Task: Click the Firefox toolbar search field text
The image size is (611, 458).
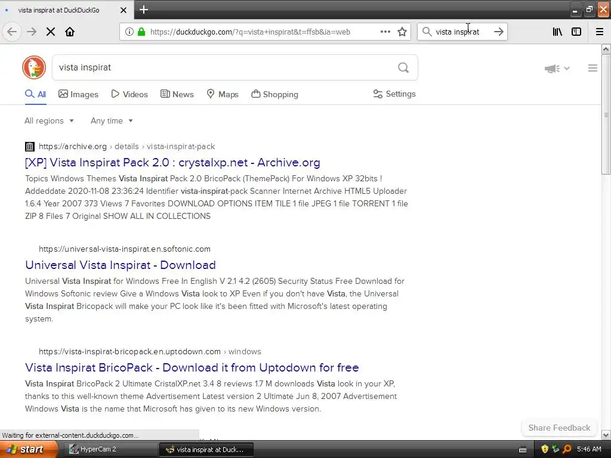Action: tap(458, 32)
